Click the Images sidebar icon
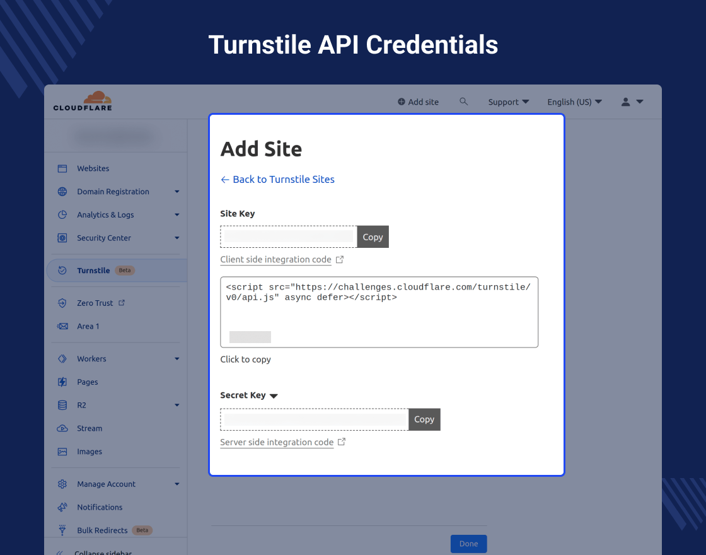Image resolution: width=706 pixels, height=555 pixels. point(62,452)
